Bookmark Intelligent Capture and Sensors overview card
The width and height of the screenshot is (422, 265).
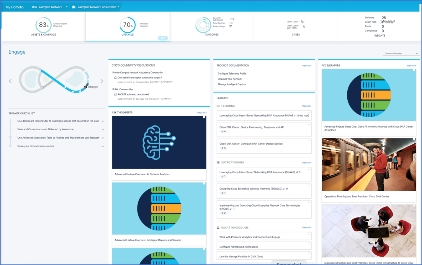(204, 184)
